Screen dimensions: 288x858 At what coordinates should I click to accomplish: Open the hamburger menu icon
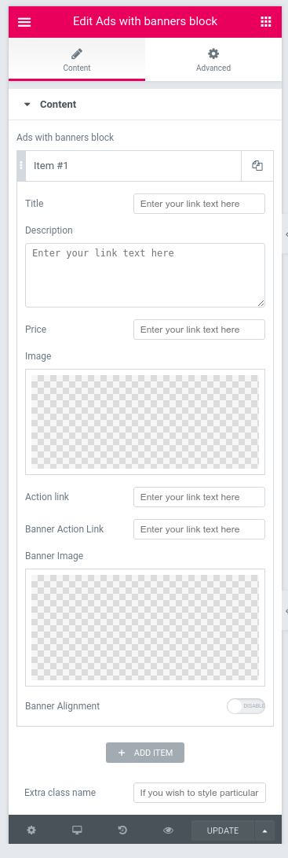tap(24, 21)
